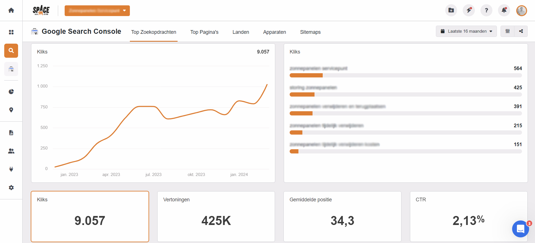The width and height of the screenshot is (535, 243).
Task: Open the integrations plug icon
Action: 11,169
